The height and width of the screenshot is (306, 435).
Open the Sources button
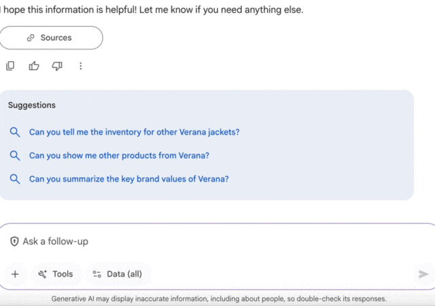click(x=52, y=38)
